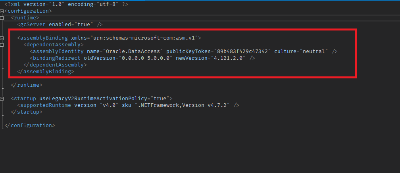Image resolution: width=400 pixels, height=173 pixels.
Task: Click the opening dependentAssembly tag name
Action: (x=53, y=44)
